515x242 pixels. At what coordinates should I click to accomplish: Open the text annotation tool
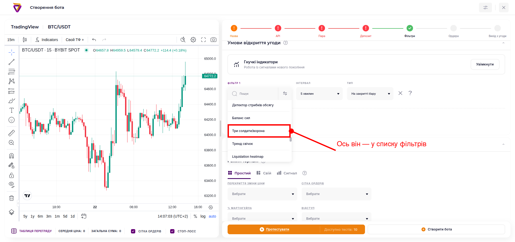[x=12, y=110]
